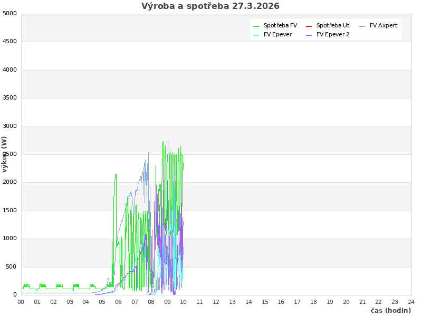Click the blue FV Axpert legend swatch
This screenshot has width=422, height=316.
[x=362, y=26]
